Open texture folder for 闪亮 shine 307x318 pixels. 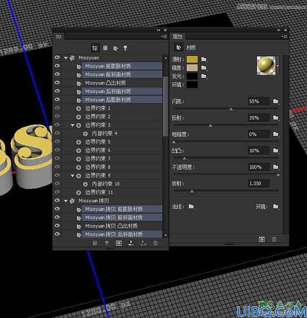[276, 101]
